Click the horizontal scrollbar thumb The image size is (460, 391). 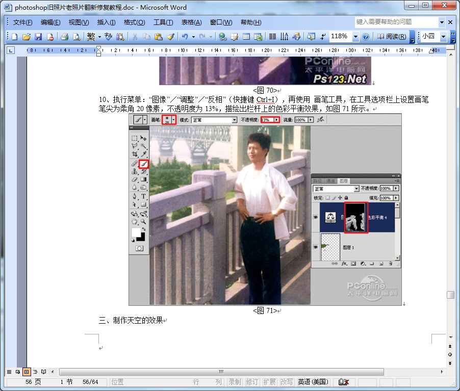[x=221, y=372]
